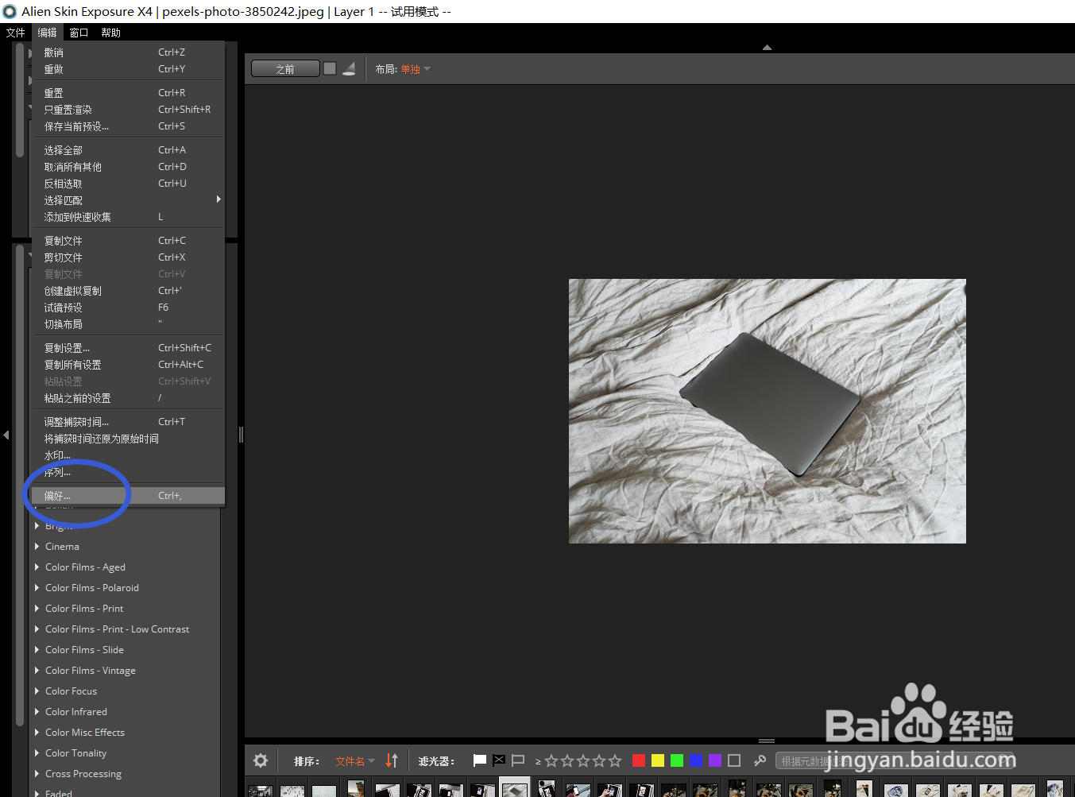Viewport: 1075px width, 797px height.
Task: Open 水印... menu item
Action: (x=128, y=455)
